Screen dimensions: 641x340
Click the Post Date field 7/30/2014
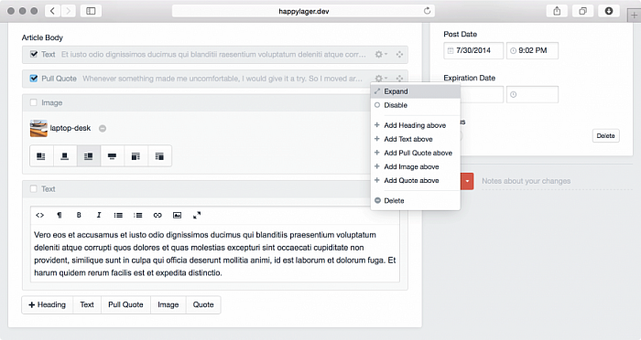point(473,50)
